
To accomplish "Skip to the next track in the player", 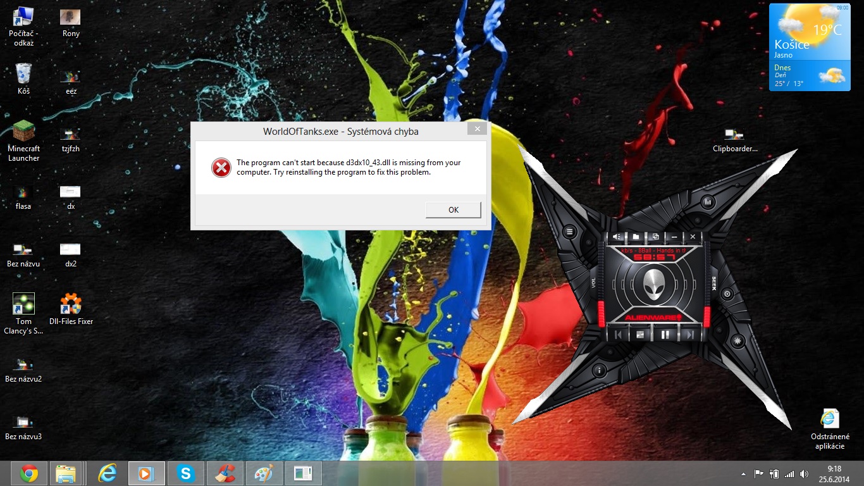I will 689,334.
